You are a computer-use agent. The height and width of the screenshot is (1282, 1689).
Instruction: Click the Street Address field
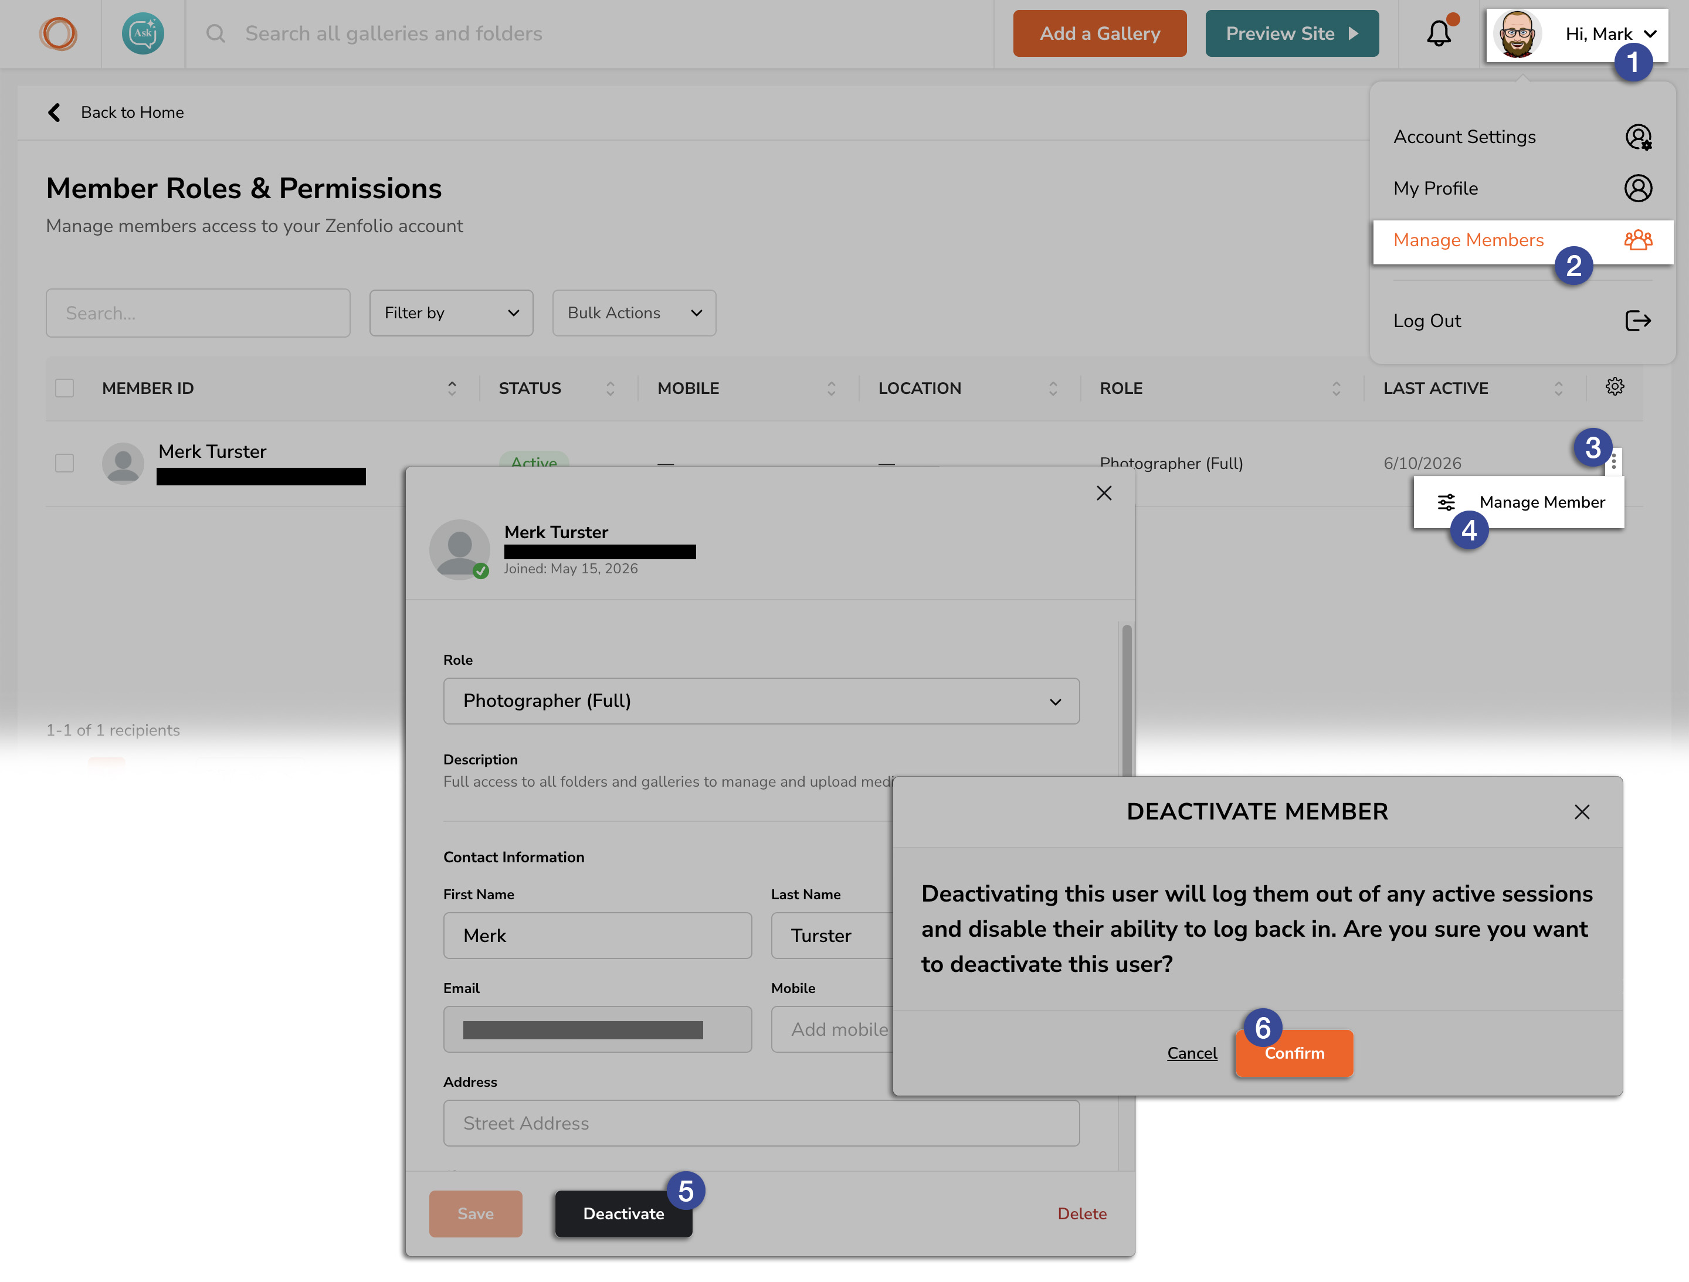click(761, 1124)
